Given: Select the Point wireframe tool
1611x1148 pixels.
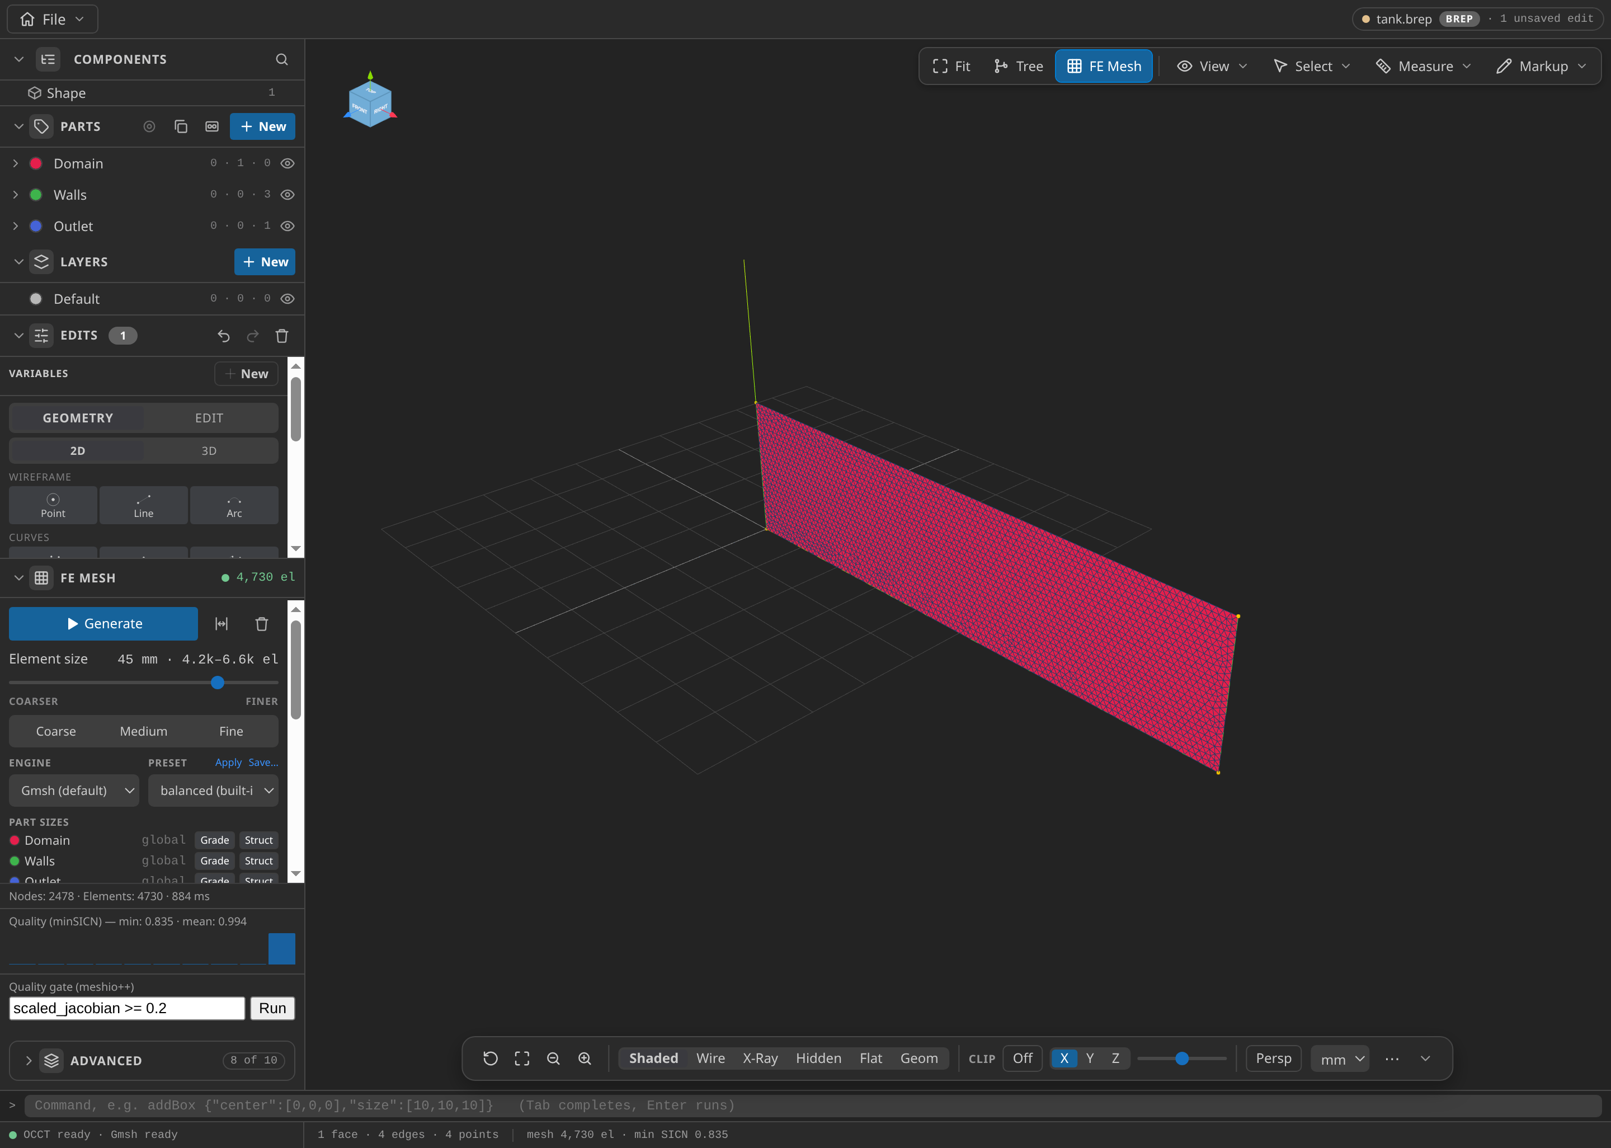Looking at the screenshot, I should (53, 505).
